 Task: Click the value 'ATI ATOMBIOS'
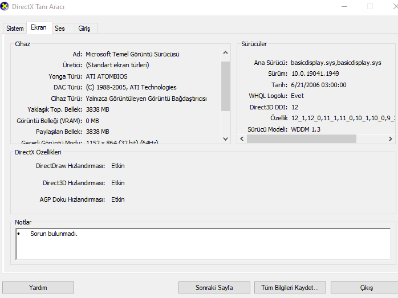click(x=107, y=76)
